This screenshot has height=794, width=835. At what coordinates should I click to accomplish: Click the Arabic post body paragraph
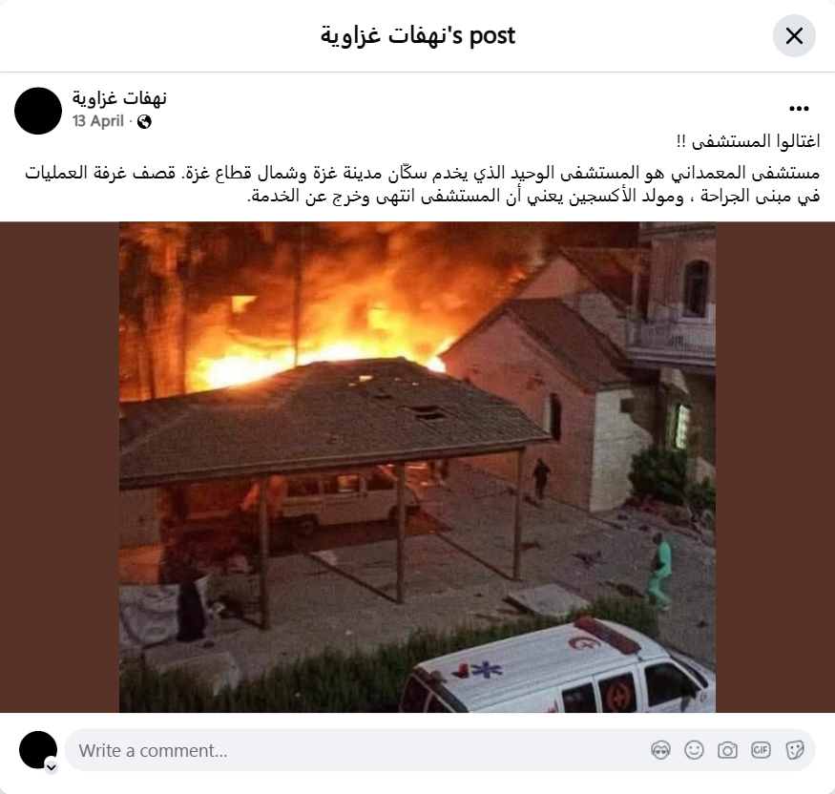(x=423, y=184)
